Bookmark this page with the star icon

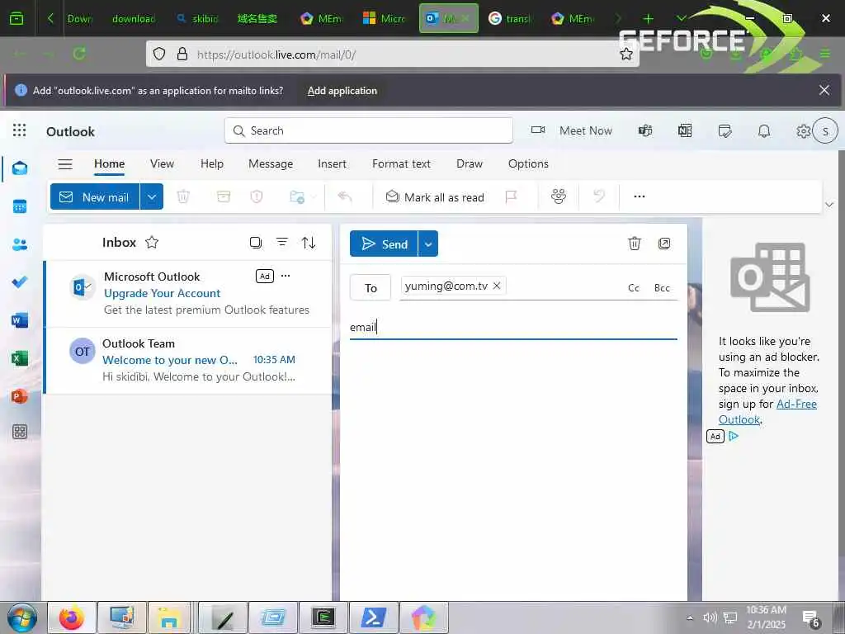[x=625, y=54]
